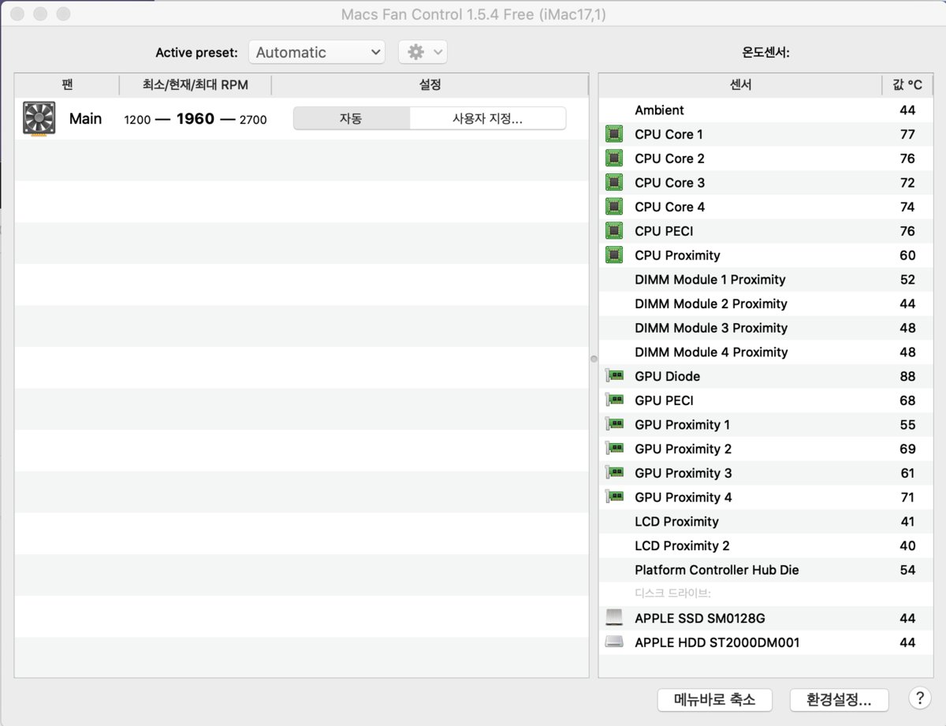Open 환경설정... preferences
This screenshot has width=946, height=726.
tap(839, 699)
